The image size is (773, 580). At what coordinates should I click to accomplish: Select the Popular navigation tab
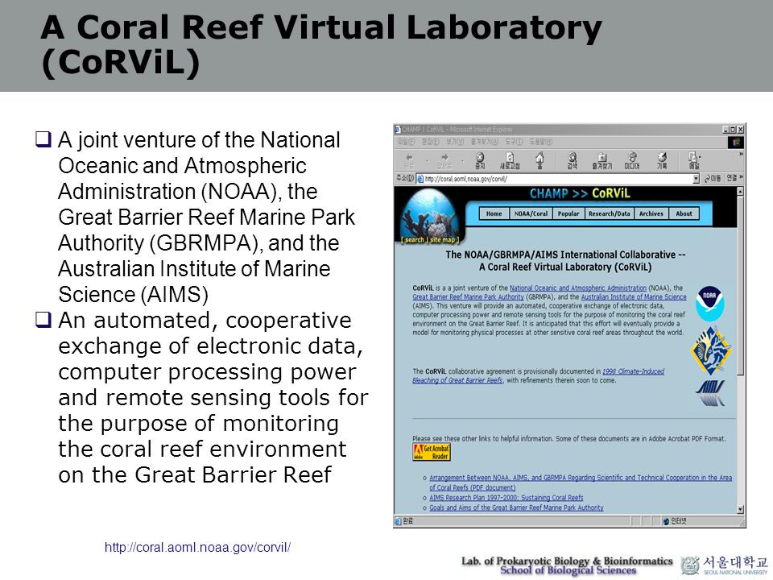(568, 213)
